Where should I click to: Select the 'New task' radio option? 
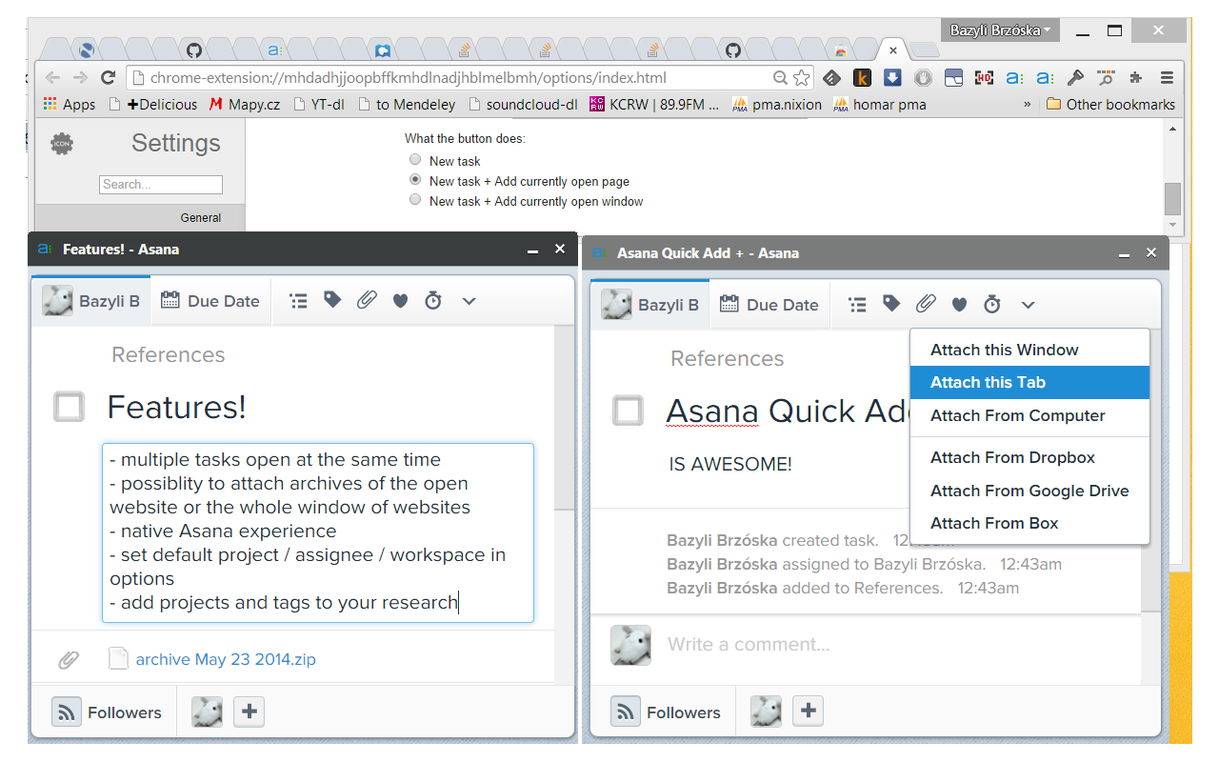tap(414, 160)
